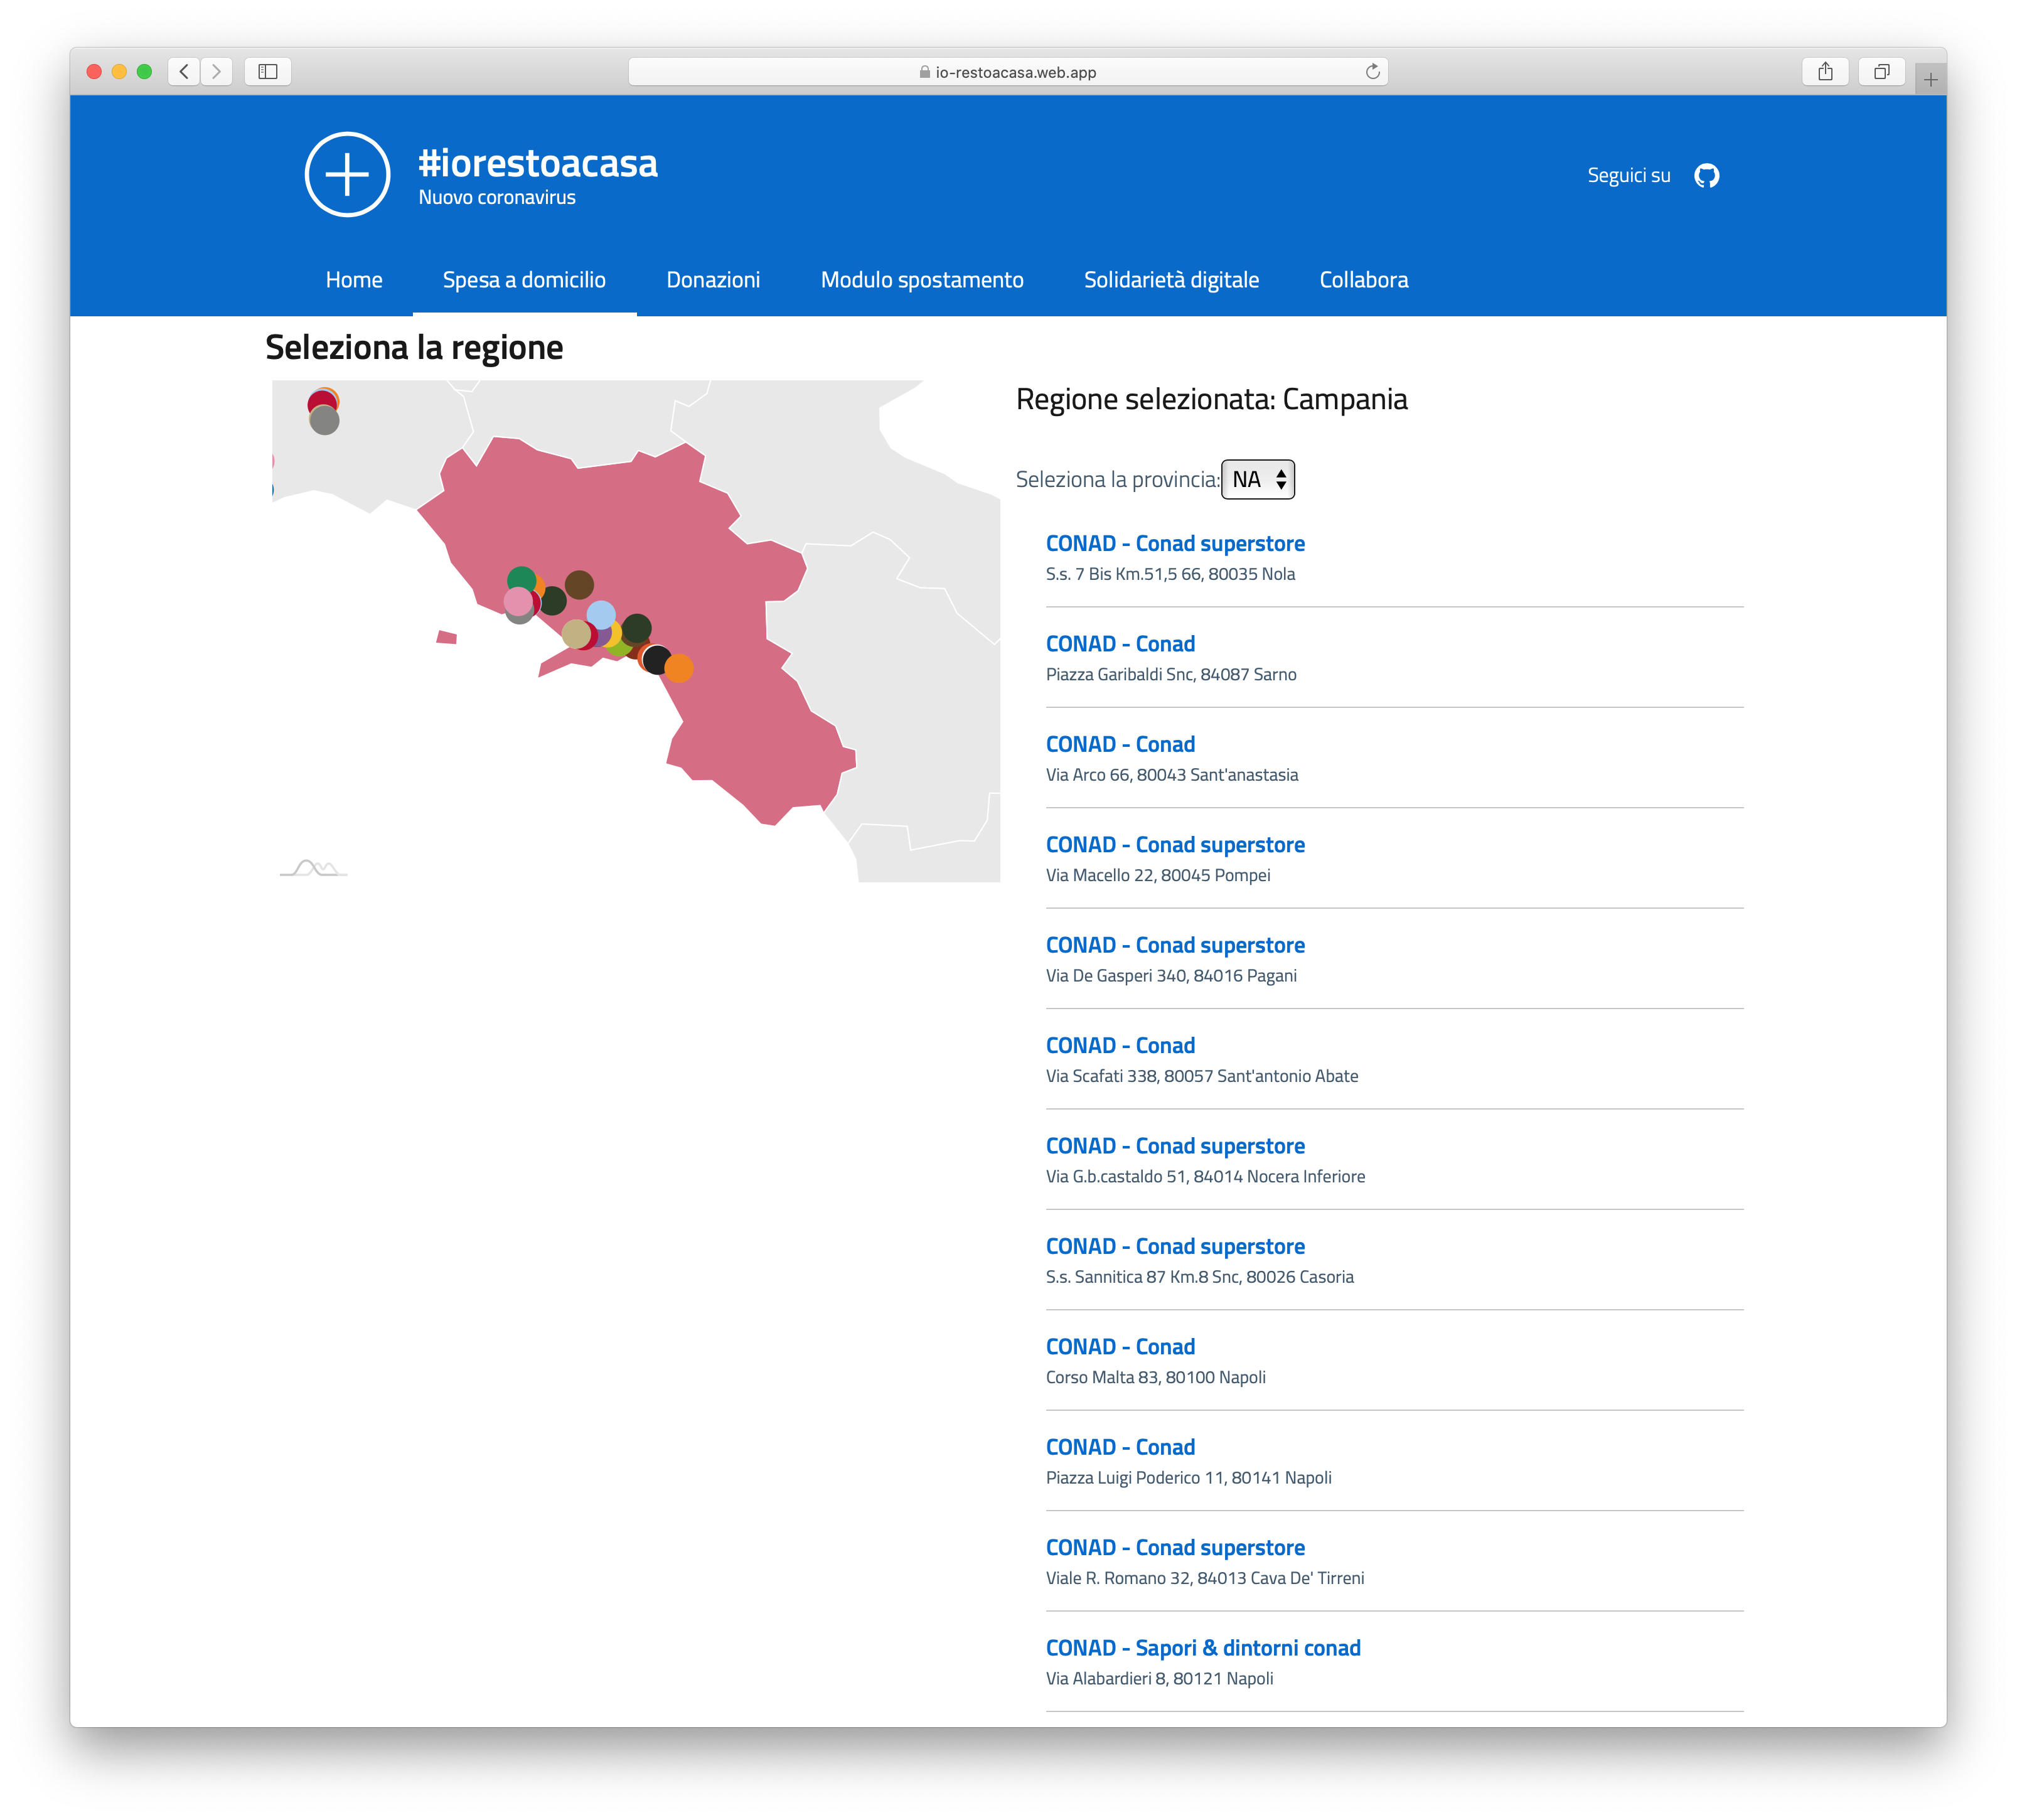
Task: Open the Home menu item
Action: [x=354, y=279]
